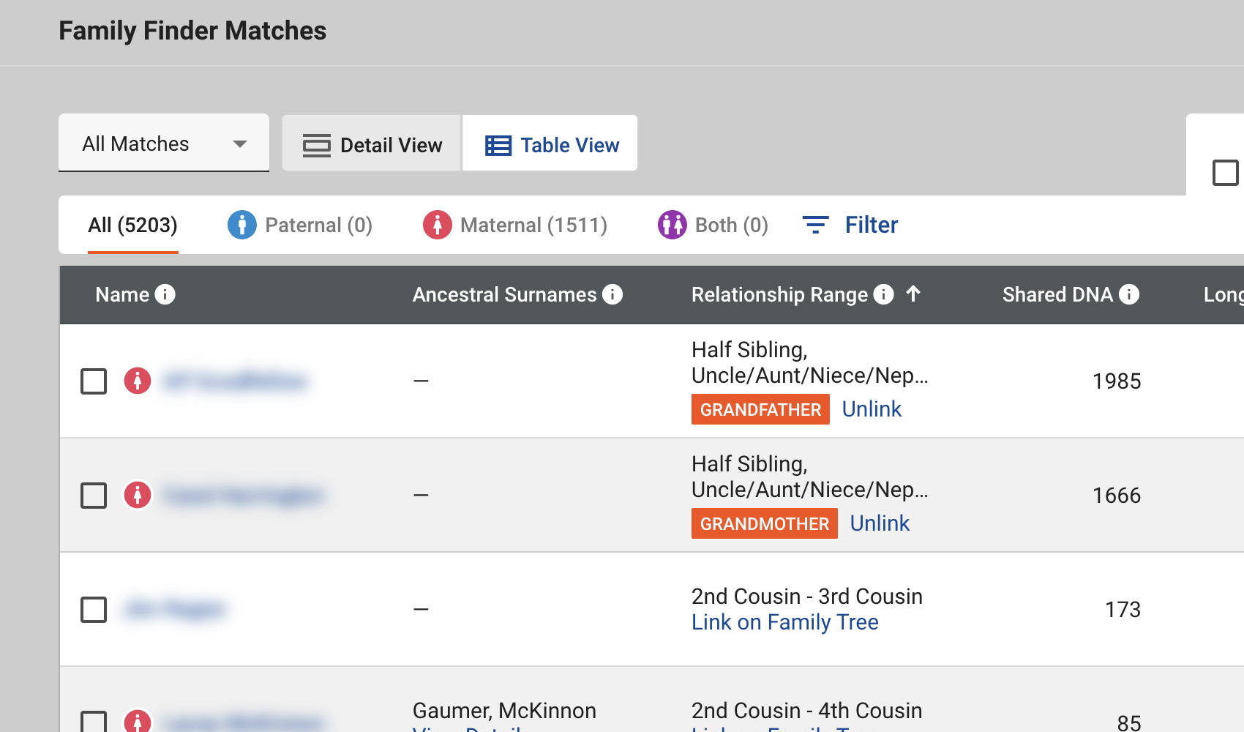Click the blue Paternal person icon

point(241,225)
